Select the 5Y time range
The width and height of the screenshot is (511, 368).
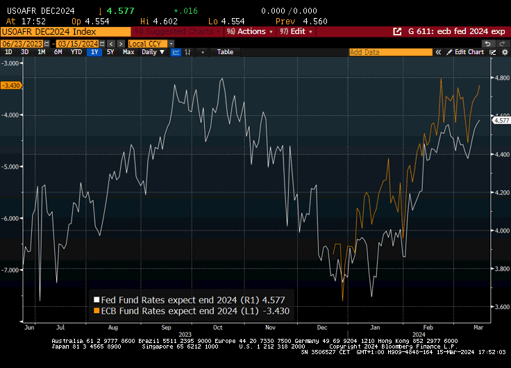pos(110,52)
